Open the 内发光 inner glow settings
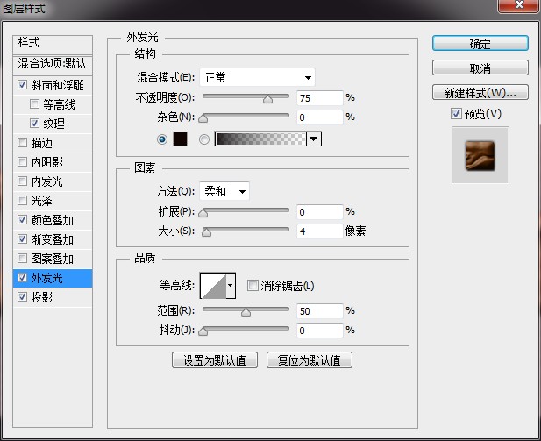 tap(47, 181)
